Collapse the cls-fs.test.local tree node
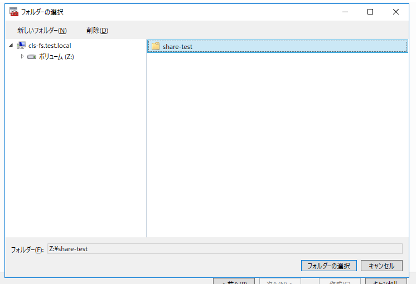The image size is (416, 284). (x=11, y=45)
